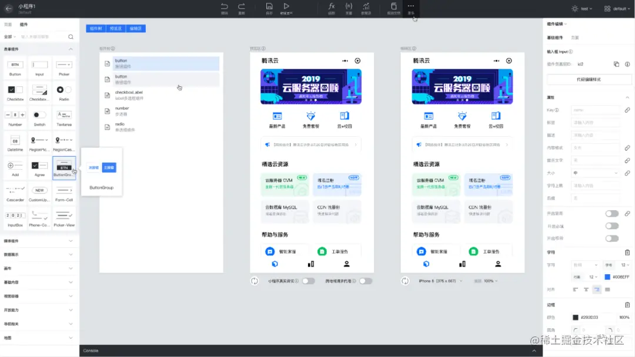Toggle the first switch in properties panel
Image resolution: width=635 pixels, height=357 pixels.
(x=612, y=214)
